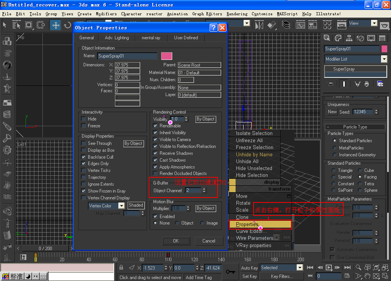
Task: Open the View reference coordinate dropdown
Action: coord(374,23)
